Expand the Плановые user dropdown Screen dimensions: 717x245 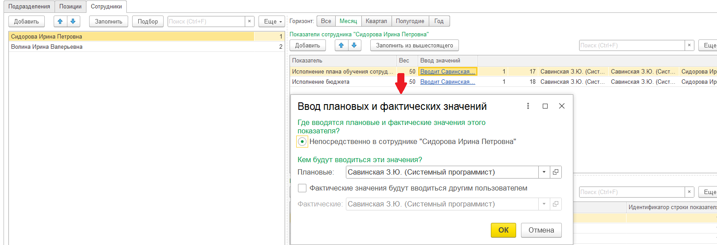[x=544, y=172]
